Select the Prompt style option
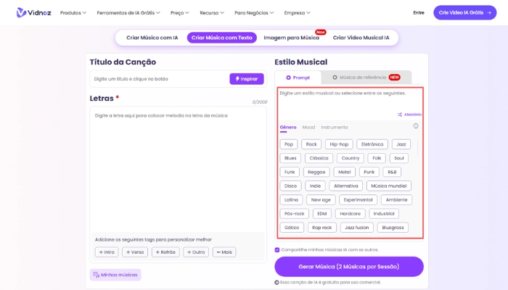This screenshot has width=508, height=290. [298, 77]
